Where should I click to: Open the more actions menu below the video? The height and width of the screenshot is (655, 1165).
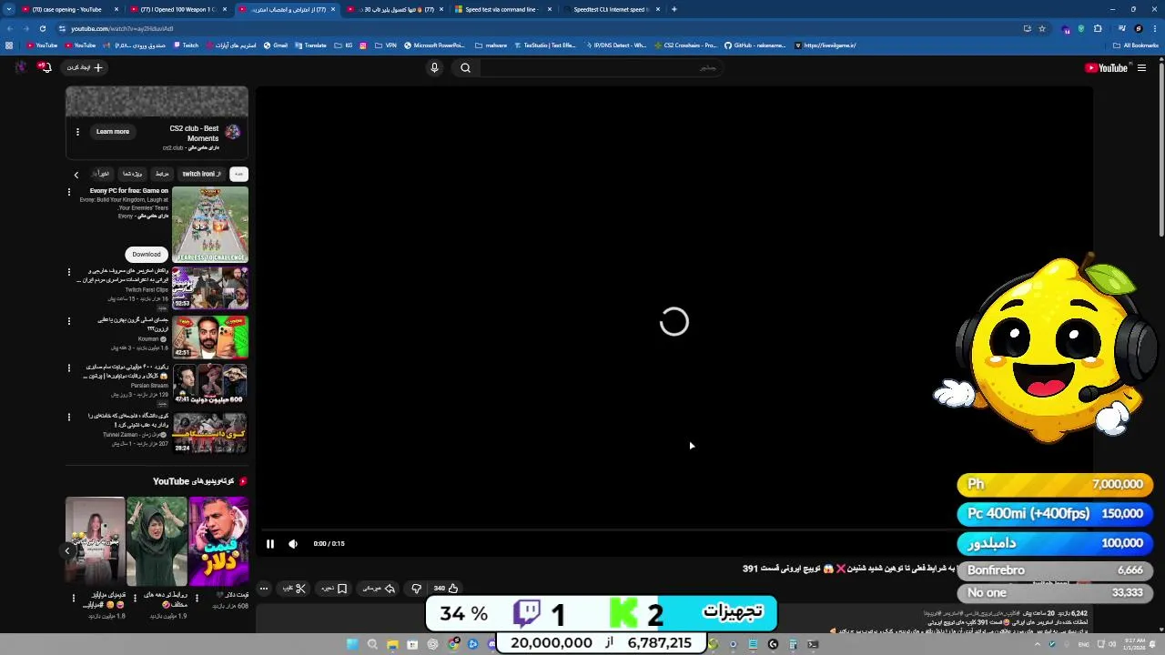[x=264, y=589]
